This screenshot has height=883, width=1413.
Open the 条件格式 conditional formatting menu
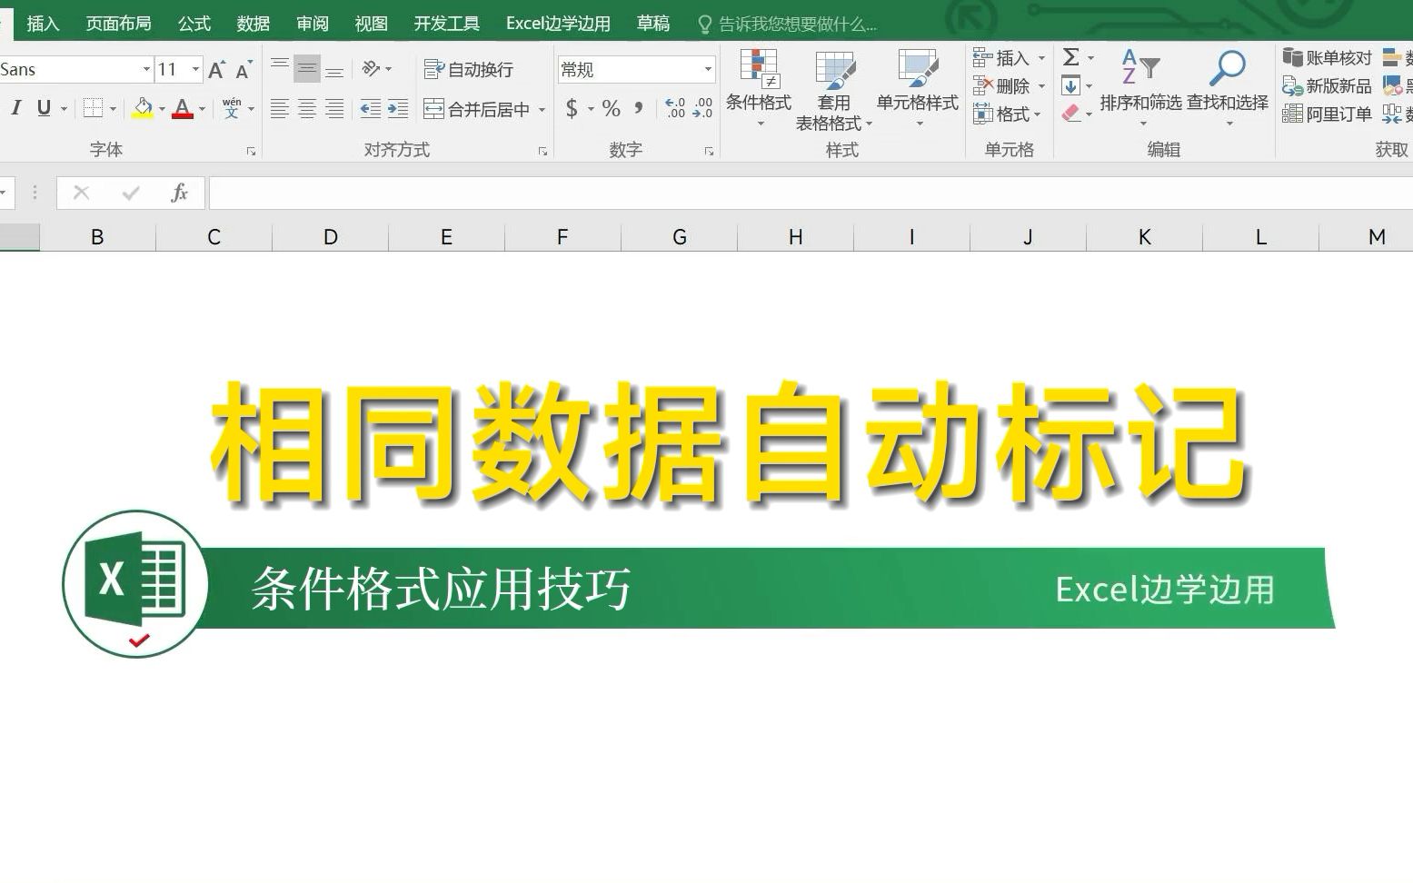click(x=759, y=87)
